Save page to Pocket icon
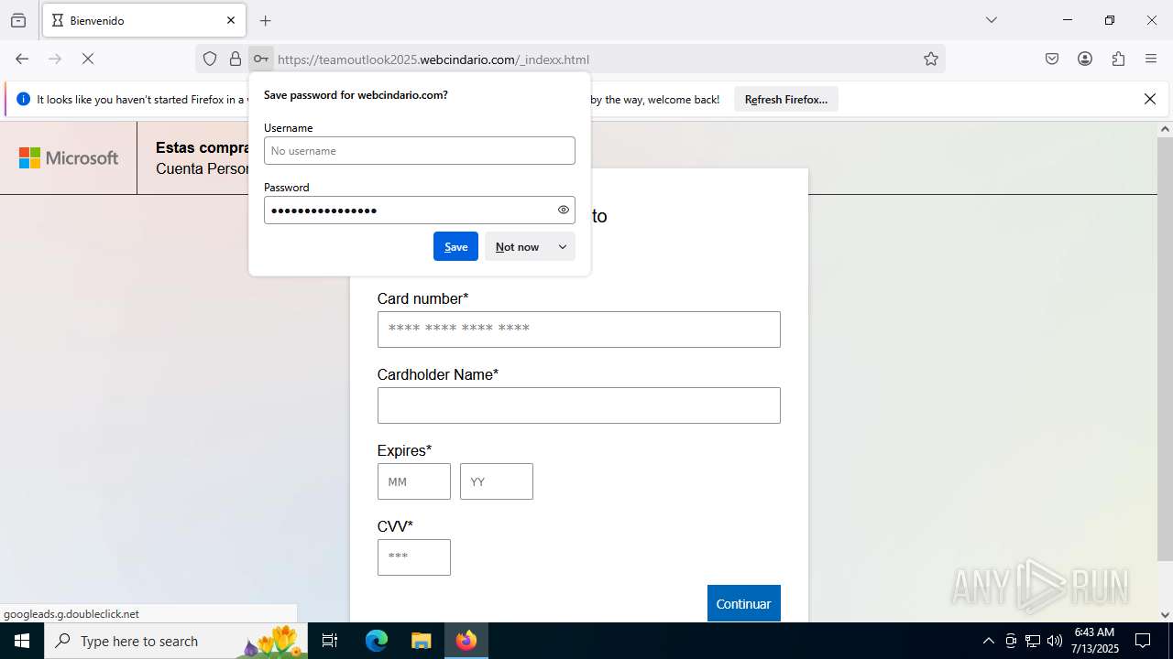The width and height of the screenshot is (1173, 659). (1052, 59)
